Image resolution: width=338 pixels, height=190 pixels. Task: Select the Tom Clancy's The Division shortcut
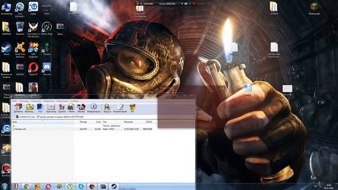[33, 30]
